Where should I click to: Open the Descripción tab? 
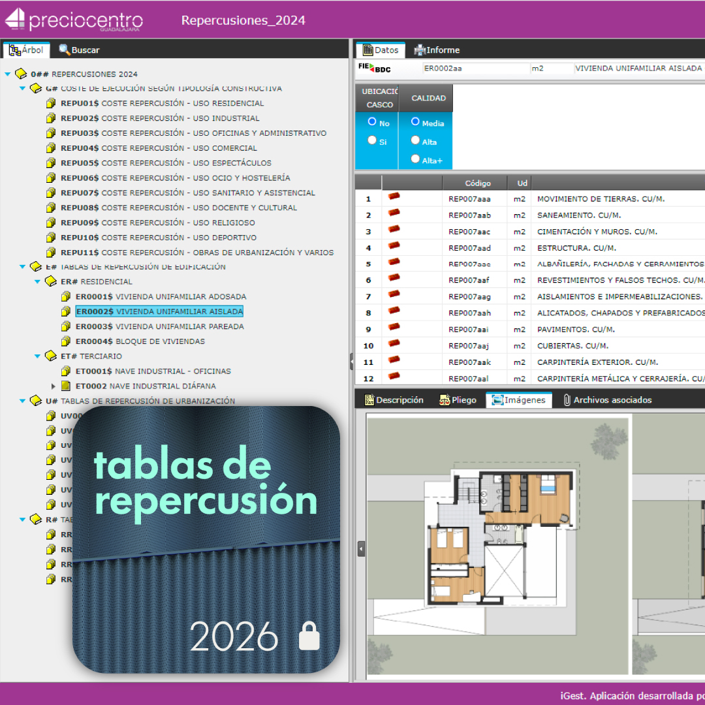394,399
